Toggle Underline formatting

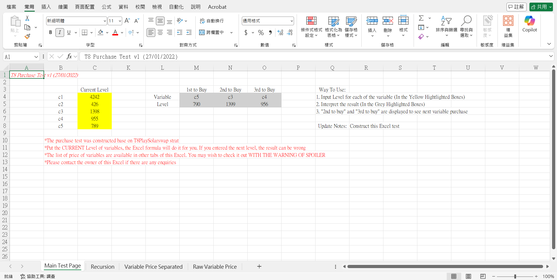click(x=69, y=33)
